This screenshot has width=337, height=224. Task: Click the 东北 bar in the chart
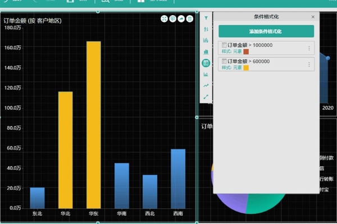click(x=38, y=198)
